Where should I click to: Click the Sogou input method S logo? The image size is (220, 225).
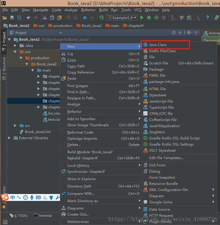pyautogui.click(x=5, y=197)
